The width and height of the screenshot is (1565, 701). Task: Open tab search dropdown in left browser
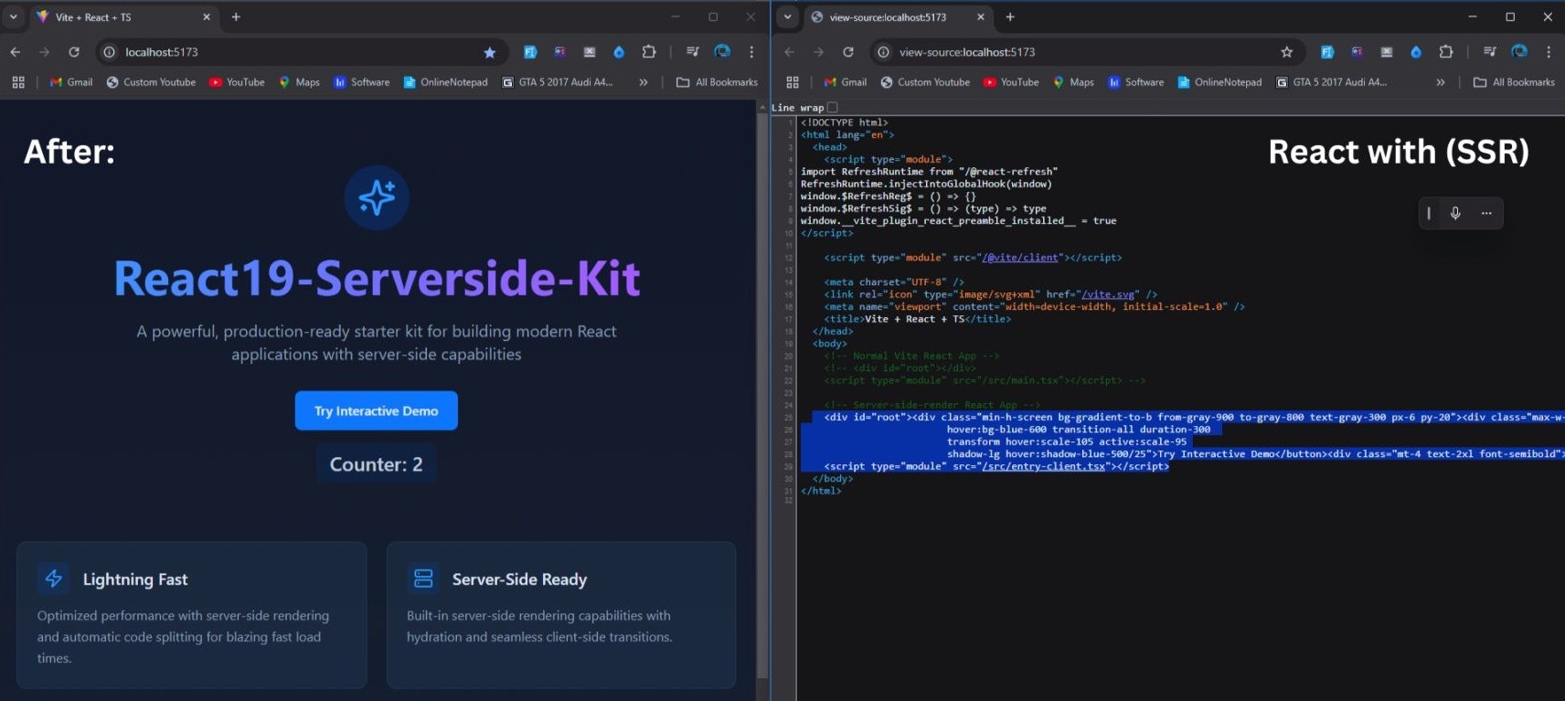14,16
